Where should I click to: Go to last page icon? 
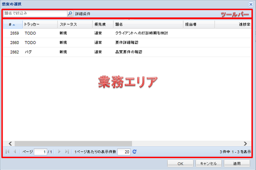67,152
